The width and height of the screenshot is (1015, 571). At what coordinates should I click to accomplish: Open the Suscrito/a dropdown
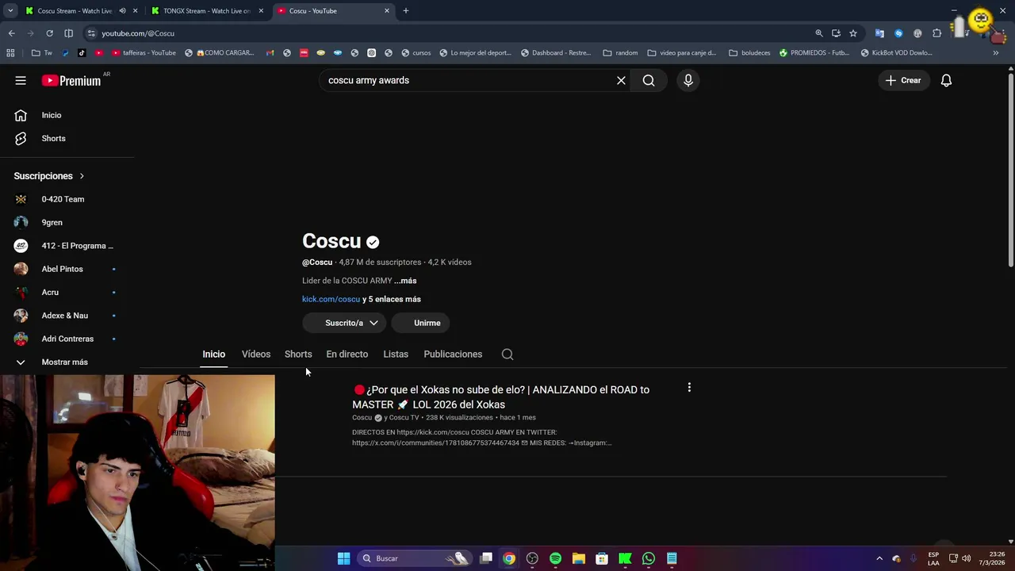(344, 323)
